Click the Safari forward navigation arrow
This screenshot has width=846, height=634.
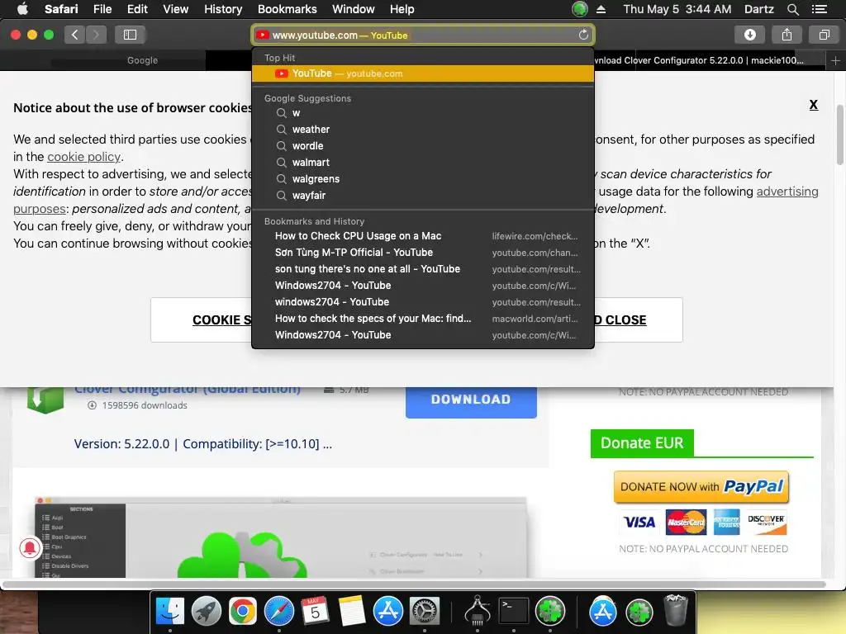click(96, 35)
